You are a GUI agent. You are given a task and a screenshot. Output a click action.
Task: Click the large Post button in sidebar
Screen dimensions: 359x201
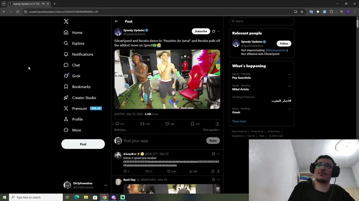coord(83,144)
